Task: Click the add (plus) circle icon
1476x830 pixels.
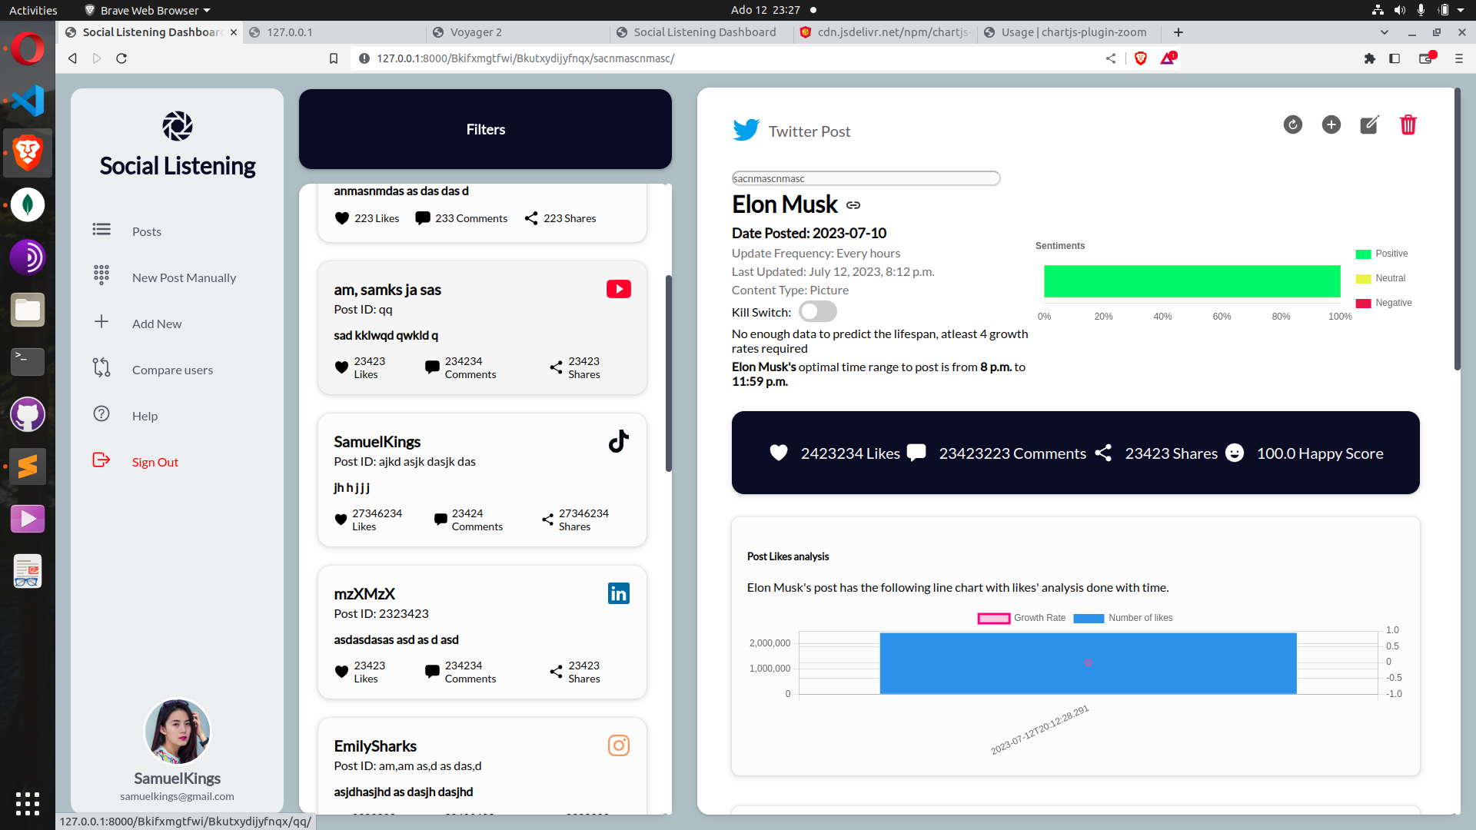Action: click(1331, 125)
